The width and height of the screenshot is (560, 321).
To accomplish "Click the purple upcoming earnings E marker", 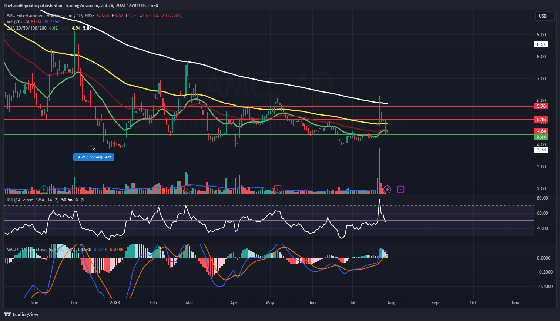I will [x=400, y=190].
